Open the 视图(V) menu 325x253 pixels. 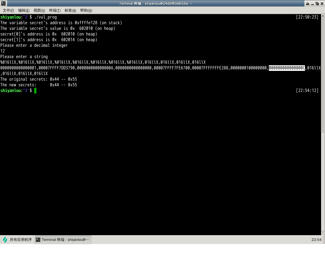pyautogui.click(x=39, y=10)
